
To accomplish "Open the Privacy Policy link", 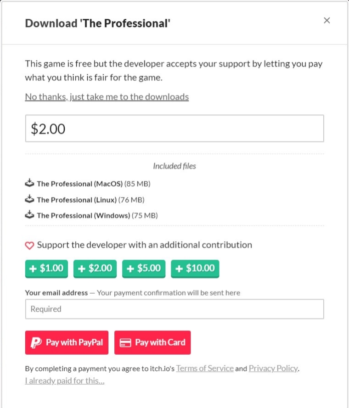I will 273,368.
